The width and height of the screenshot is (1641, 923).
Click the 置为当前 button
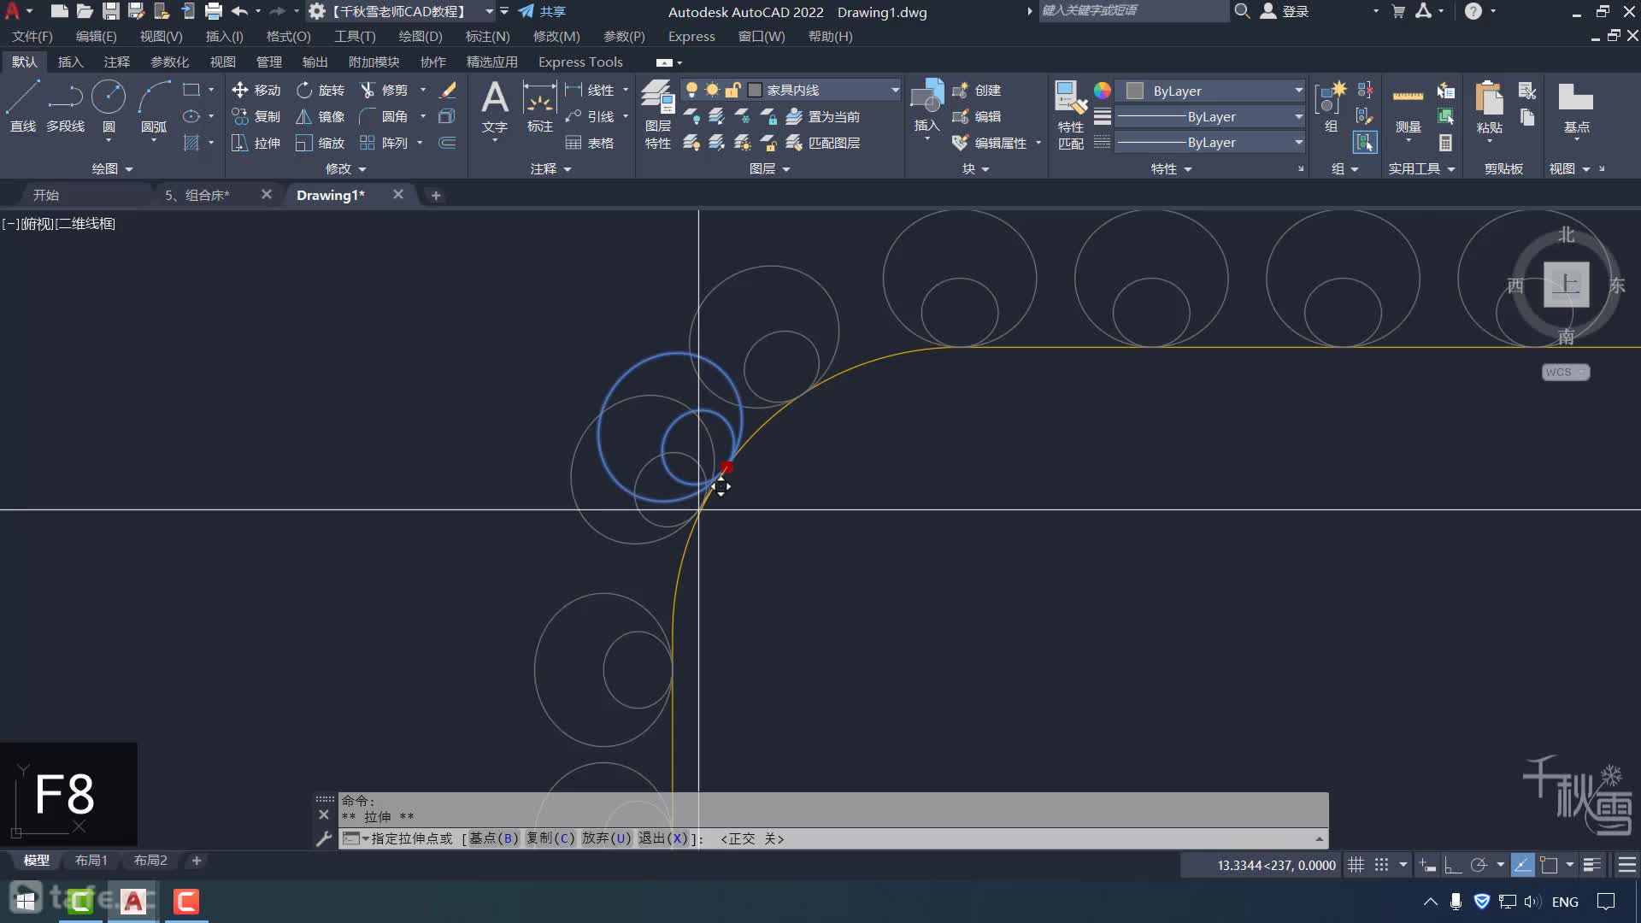[x=823, y=116]
